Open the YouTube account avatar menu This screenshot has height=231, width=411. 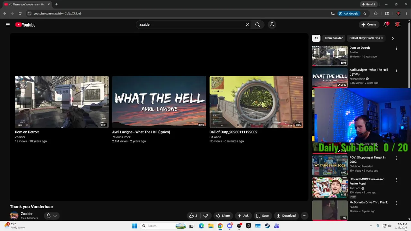pos(398,24)
